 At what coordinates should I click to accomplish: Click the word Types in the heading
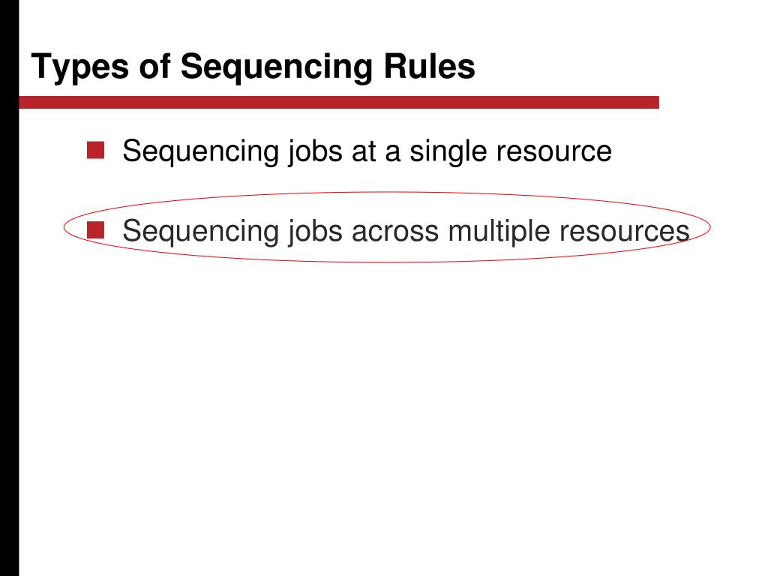click(80, 67)
